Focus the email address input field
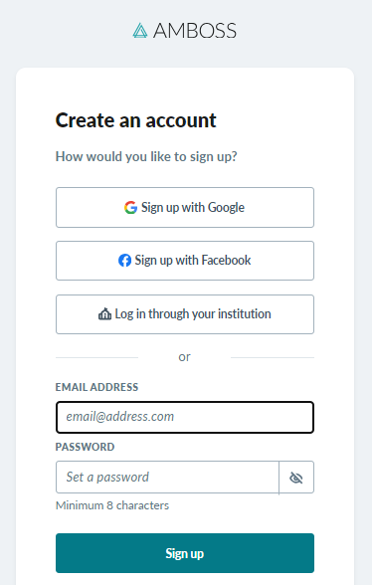The width and height of the screenshot is (372, 585). coord(185,417)
